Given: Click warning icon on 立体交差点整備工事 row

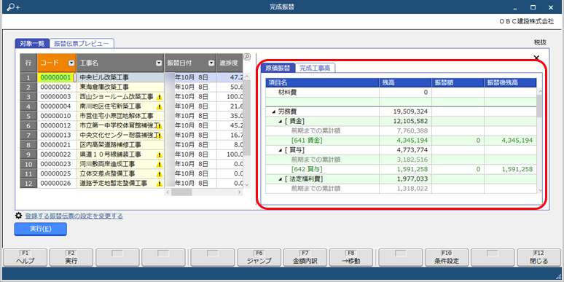Looking at the screenshot, I should pos(160,174).
